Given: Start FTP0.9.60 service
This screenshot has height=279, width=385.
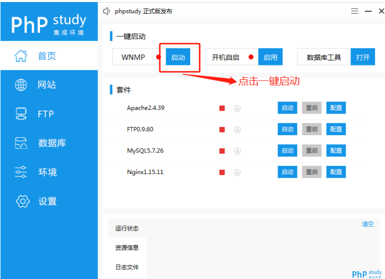Looking at the screenshot, I should pyautogui.click(x=288, y=129).
